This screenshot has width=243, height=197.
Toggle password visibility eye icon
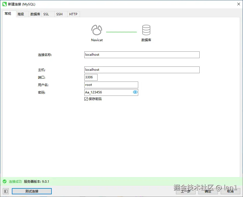[x=135, y=92]
